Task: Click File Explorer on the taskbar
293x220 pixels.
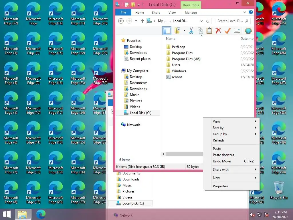Action: pos(22,214)
